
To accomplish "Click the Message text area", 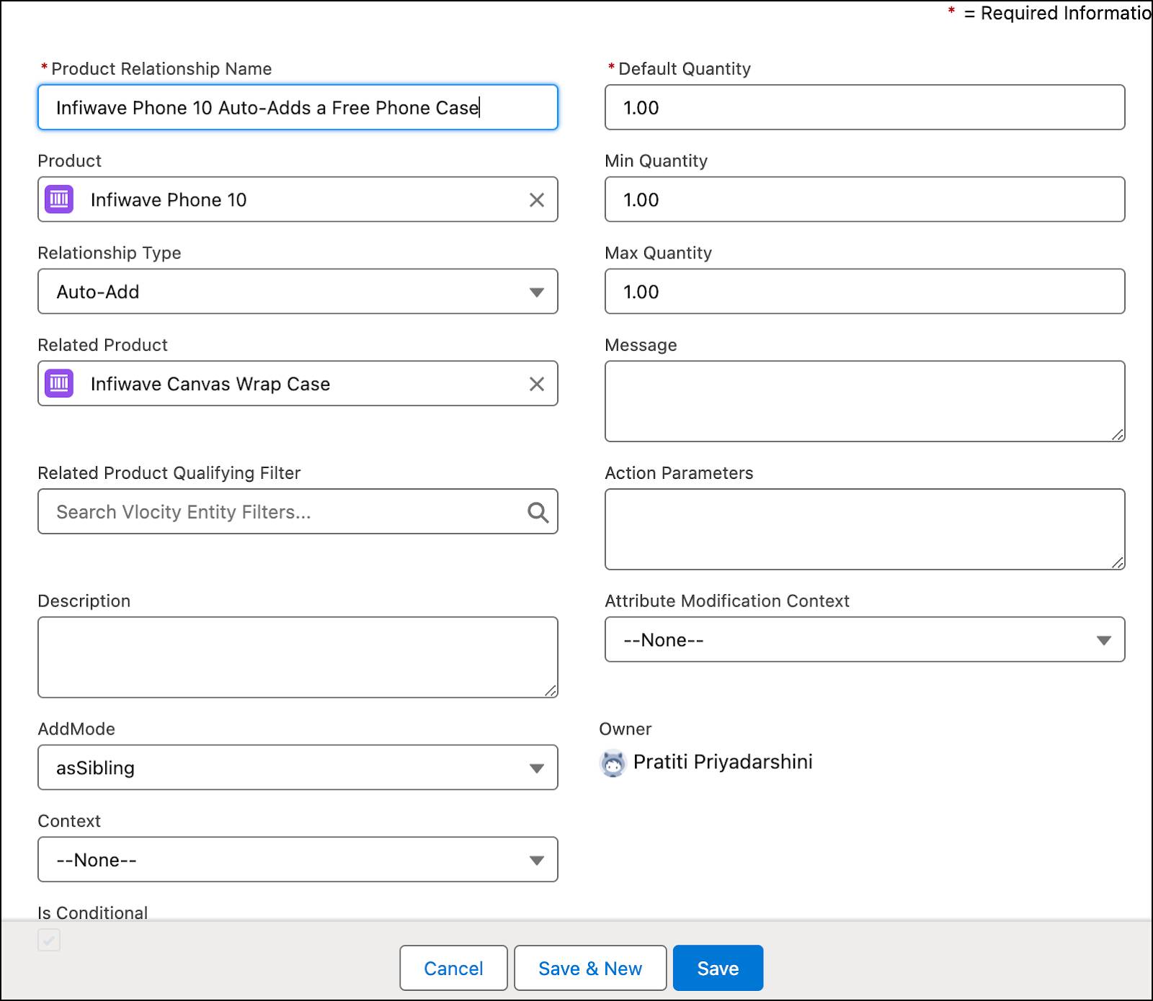I will point(865,401).
